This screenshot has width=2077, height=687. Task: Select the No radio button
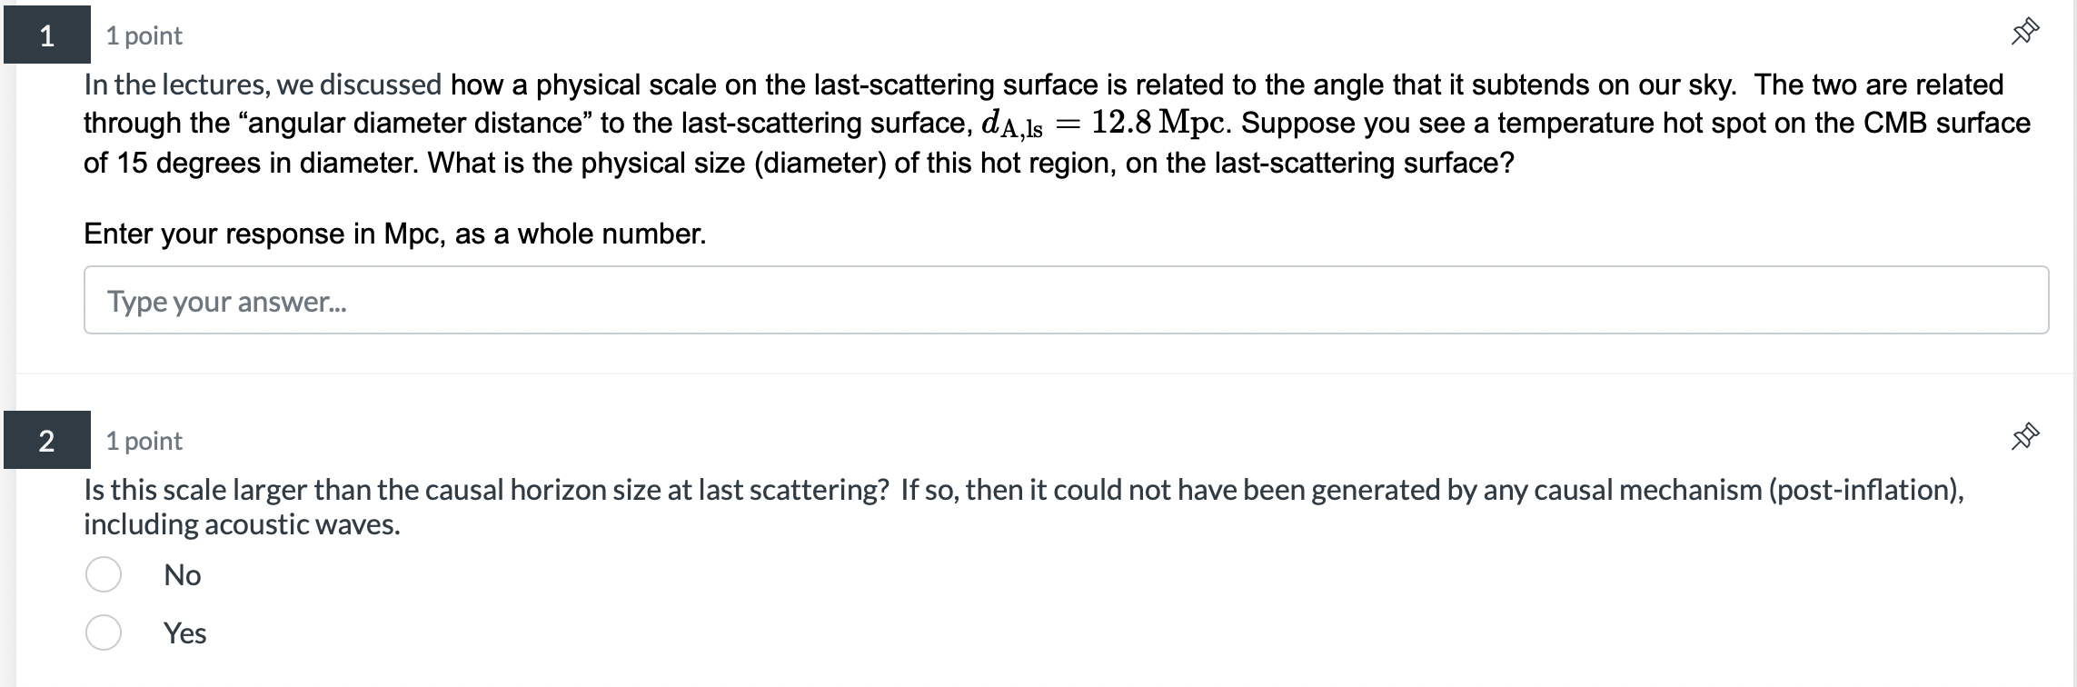(103, 573)
